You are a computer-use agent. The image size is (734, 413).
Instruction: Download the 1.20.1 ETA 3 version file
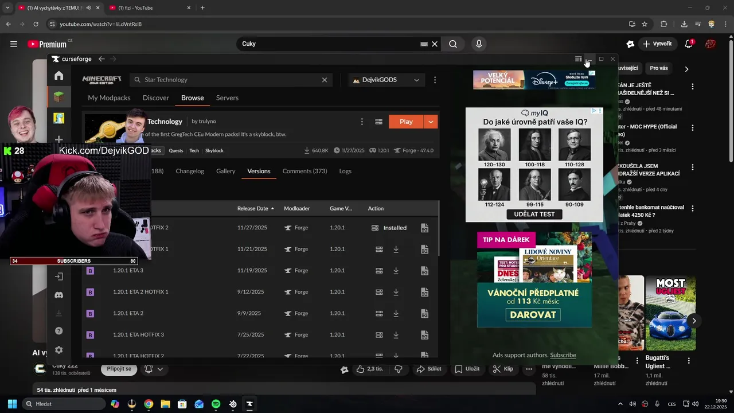(x=396, y=270)
